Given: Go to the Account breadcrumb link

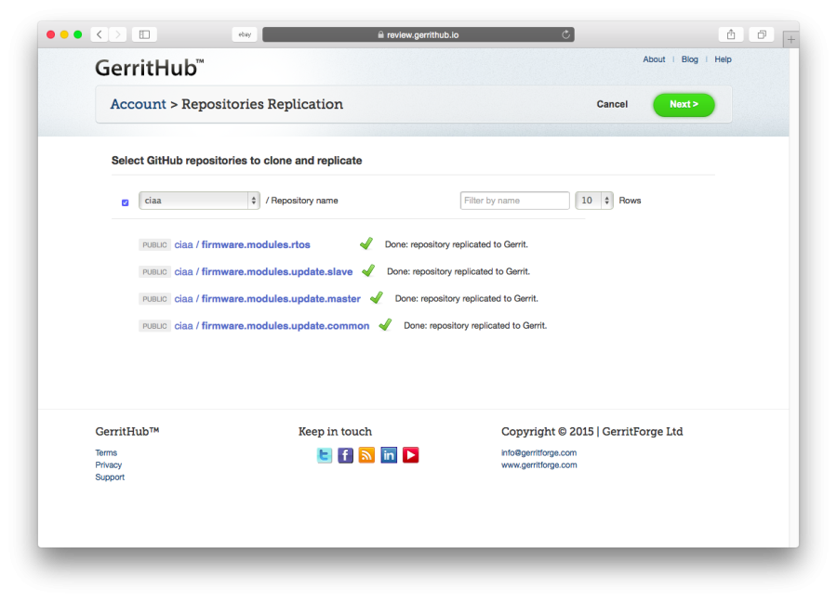Looking at the screenshot, I should (x=139, y=104).
